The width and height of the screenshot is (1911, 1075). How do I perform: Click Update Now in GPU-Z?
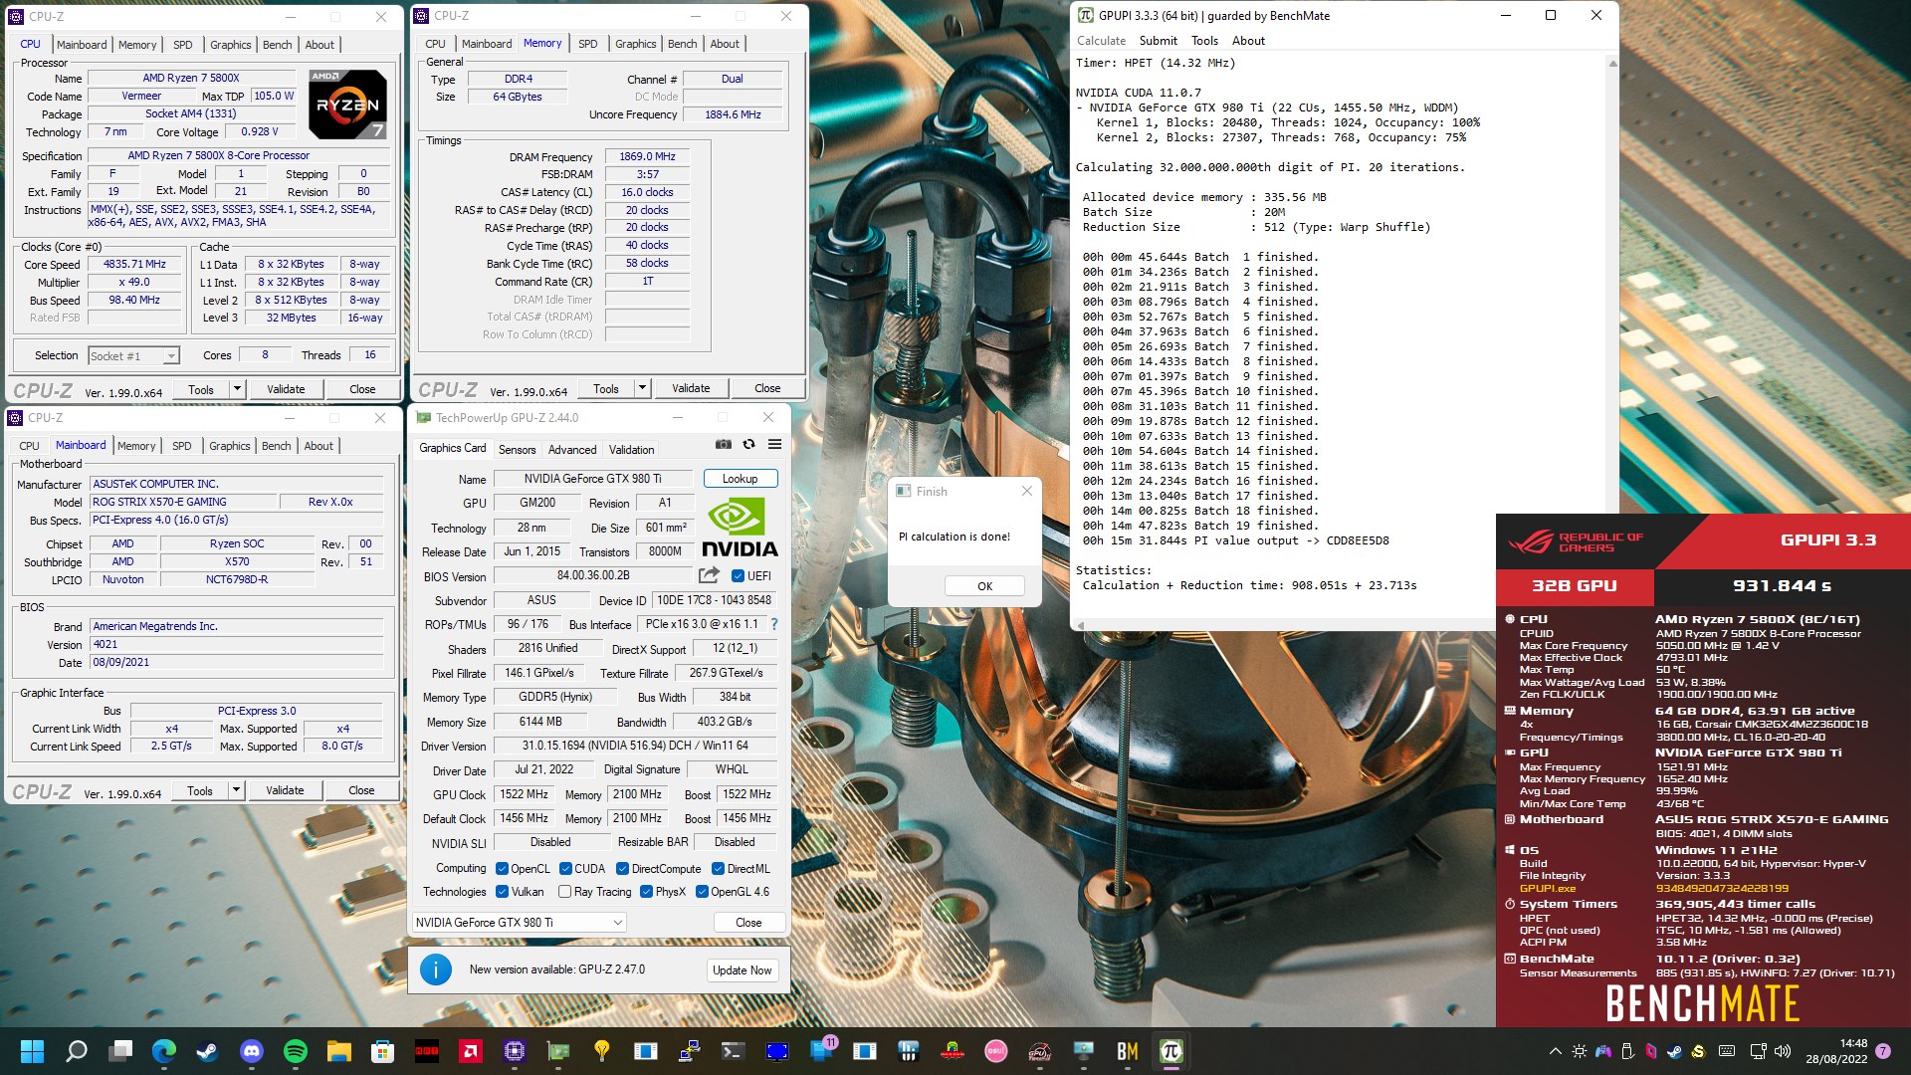tap(742, 970)
